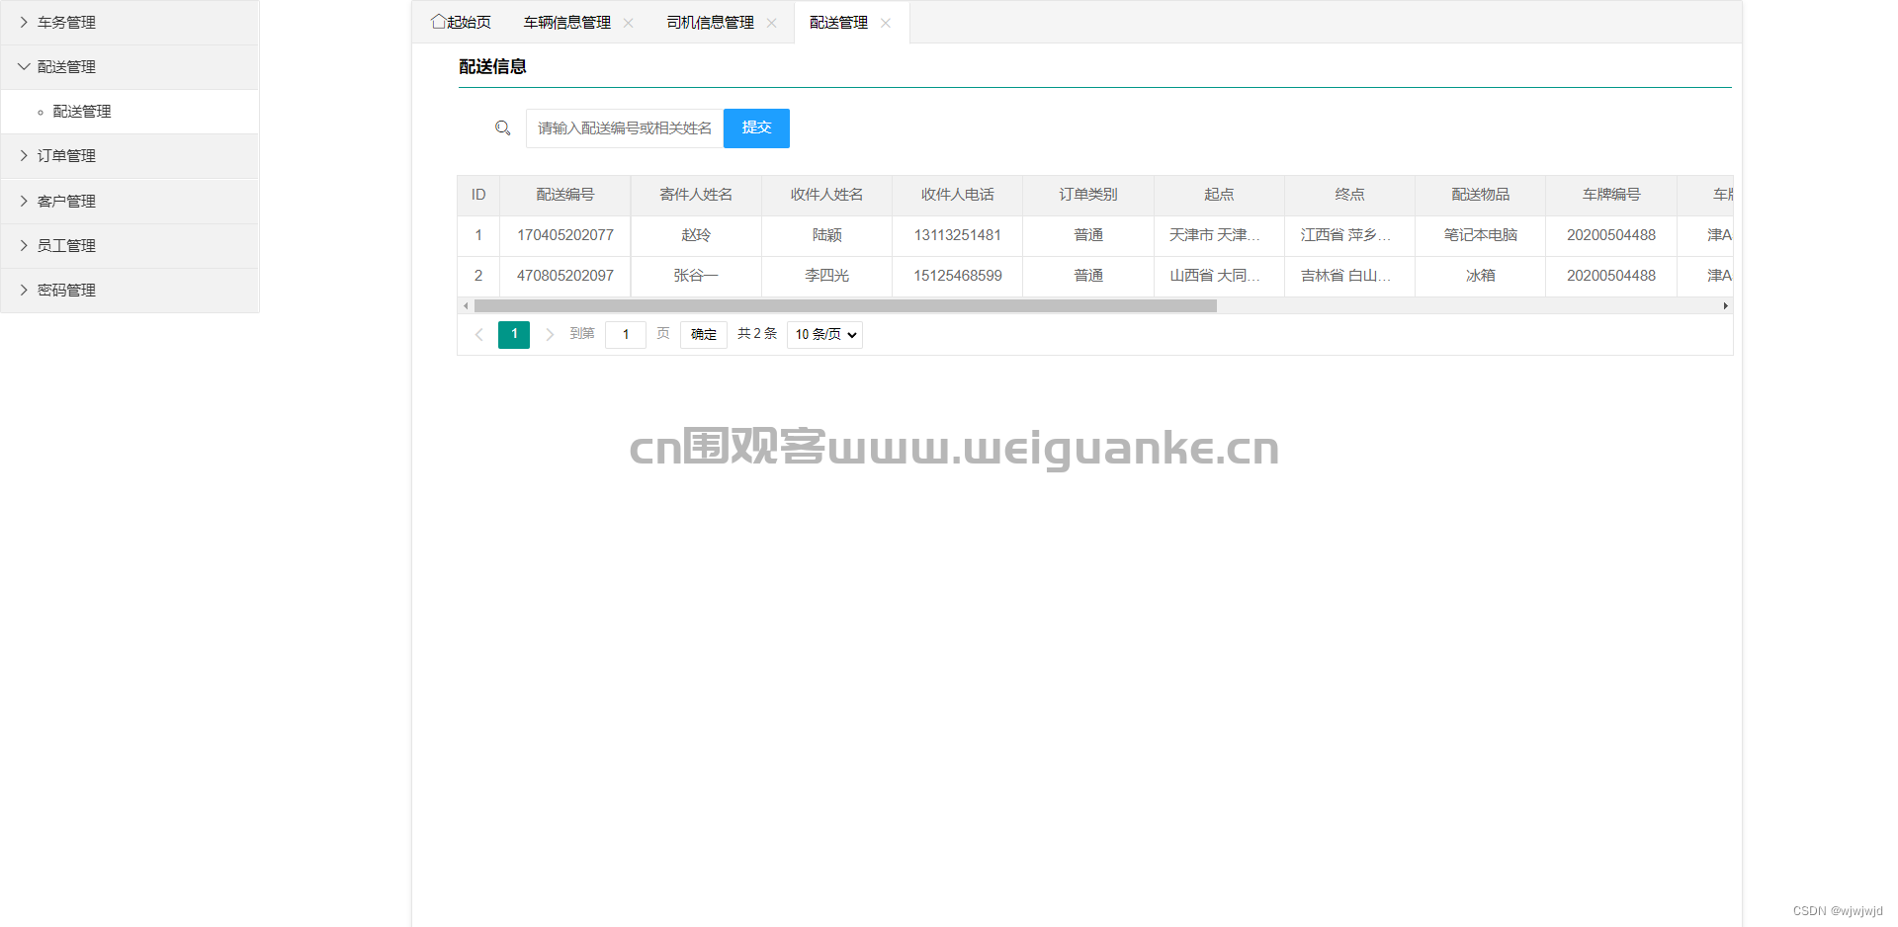Go to previous page arrow

click(479, 335)
